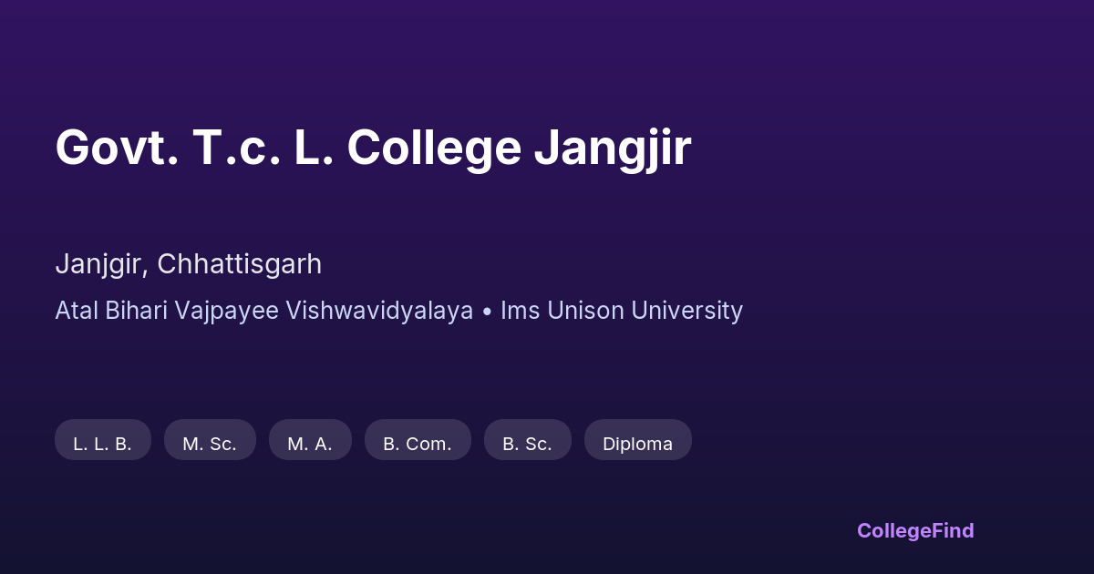Click the CollegeFind brand logo

point(914,530)
